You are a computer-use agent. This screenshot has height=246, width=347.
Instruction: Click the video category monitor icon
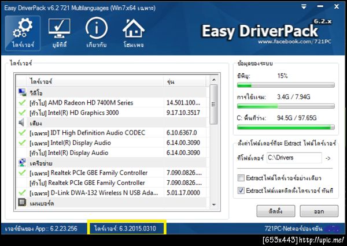[x=22, y=92]
